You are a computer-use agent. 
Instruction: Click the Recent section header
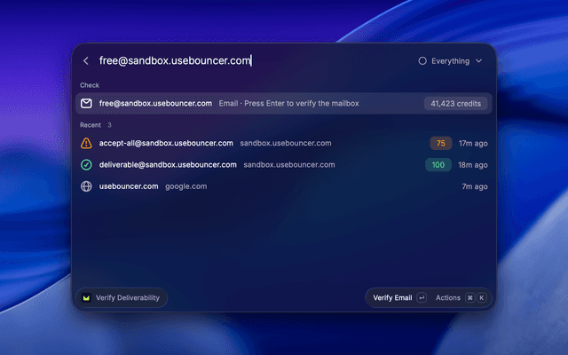tap(91, 125)
